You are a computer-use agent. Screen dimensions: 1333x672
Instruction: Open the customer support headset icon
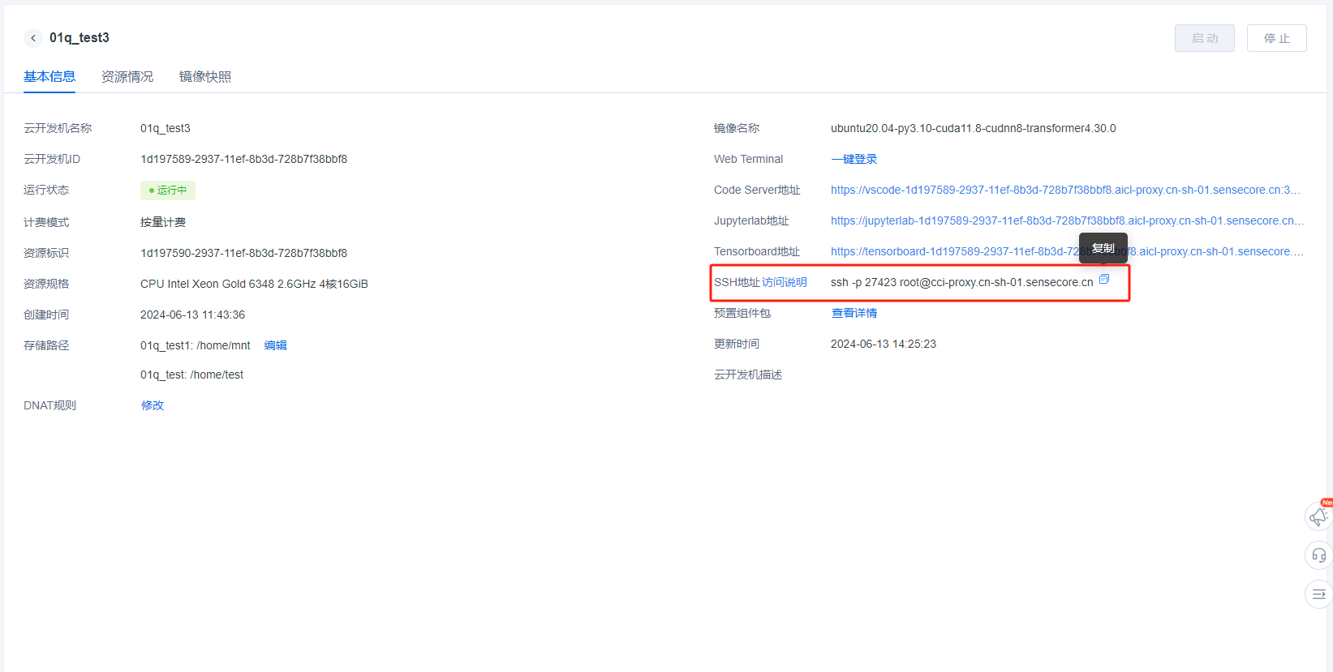[1318, 555]
